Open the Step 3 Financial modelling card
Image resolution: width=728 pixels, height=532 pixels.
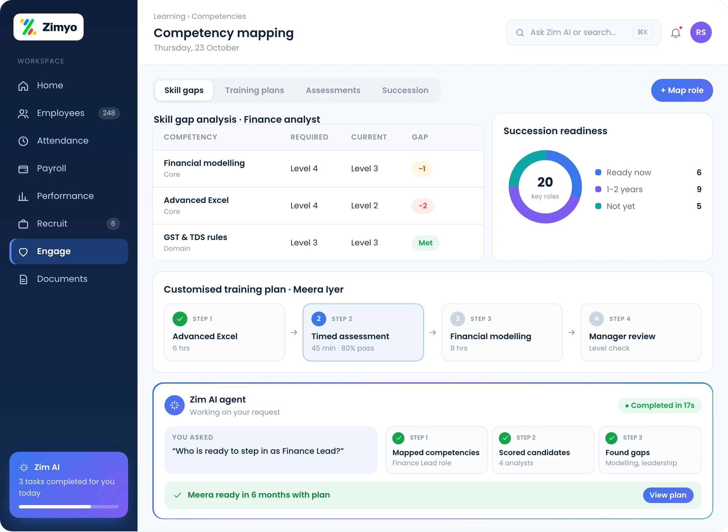point(502,332)
